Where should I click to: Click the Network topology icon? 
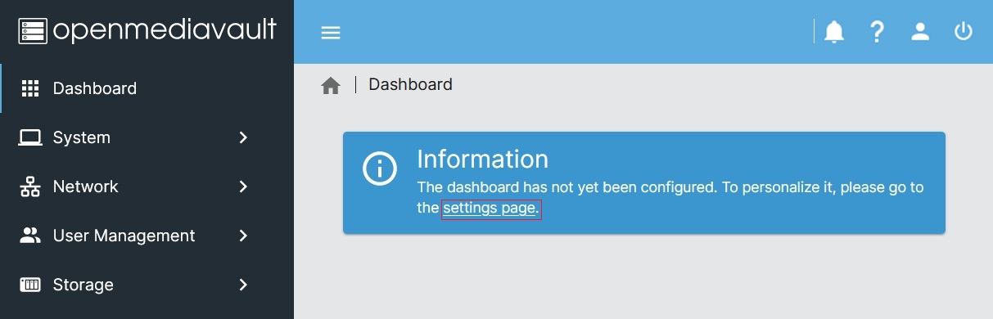click(30, 186)
